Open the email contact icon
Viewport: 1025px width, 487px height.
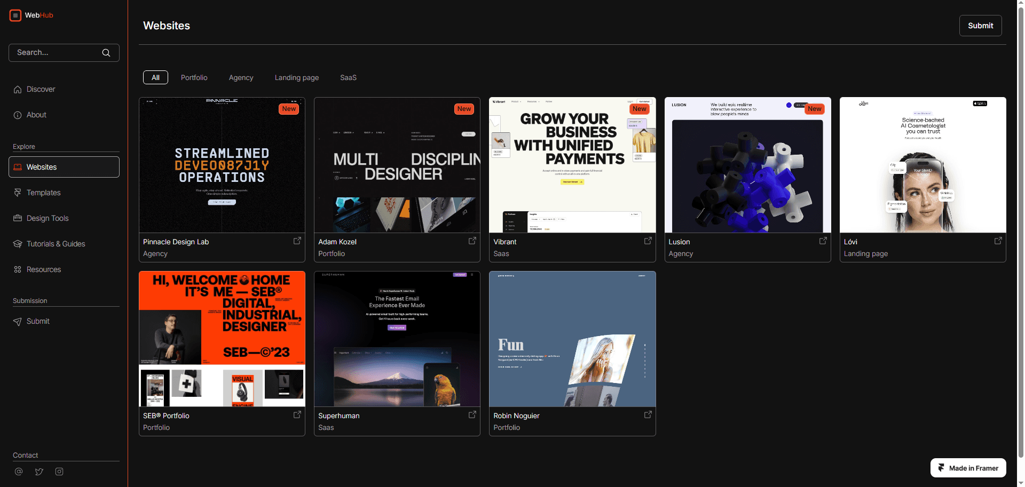(x=19, y=472)
